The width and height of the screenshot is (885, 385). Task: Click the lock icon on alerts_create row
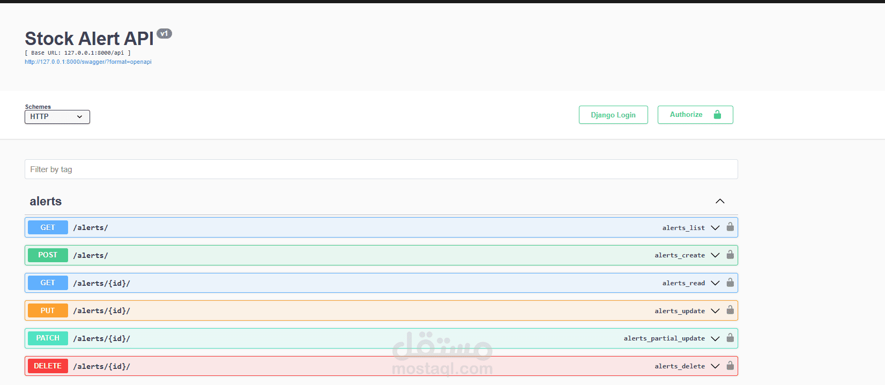coord(730,255)
